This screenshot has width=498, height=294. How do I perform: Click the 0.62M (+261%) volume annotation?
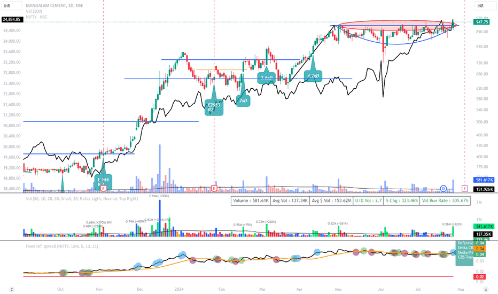tap(338, 224)
